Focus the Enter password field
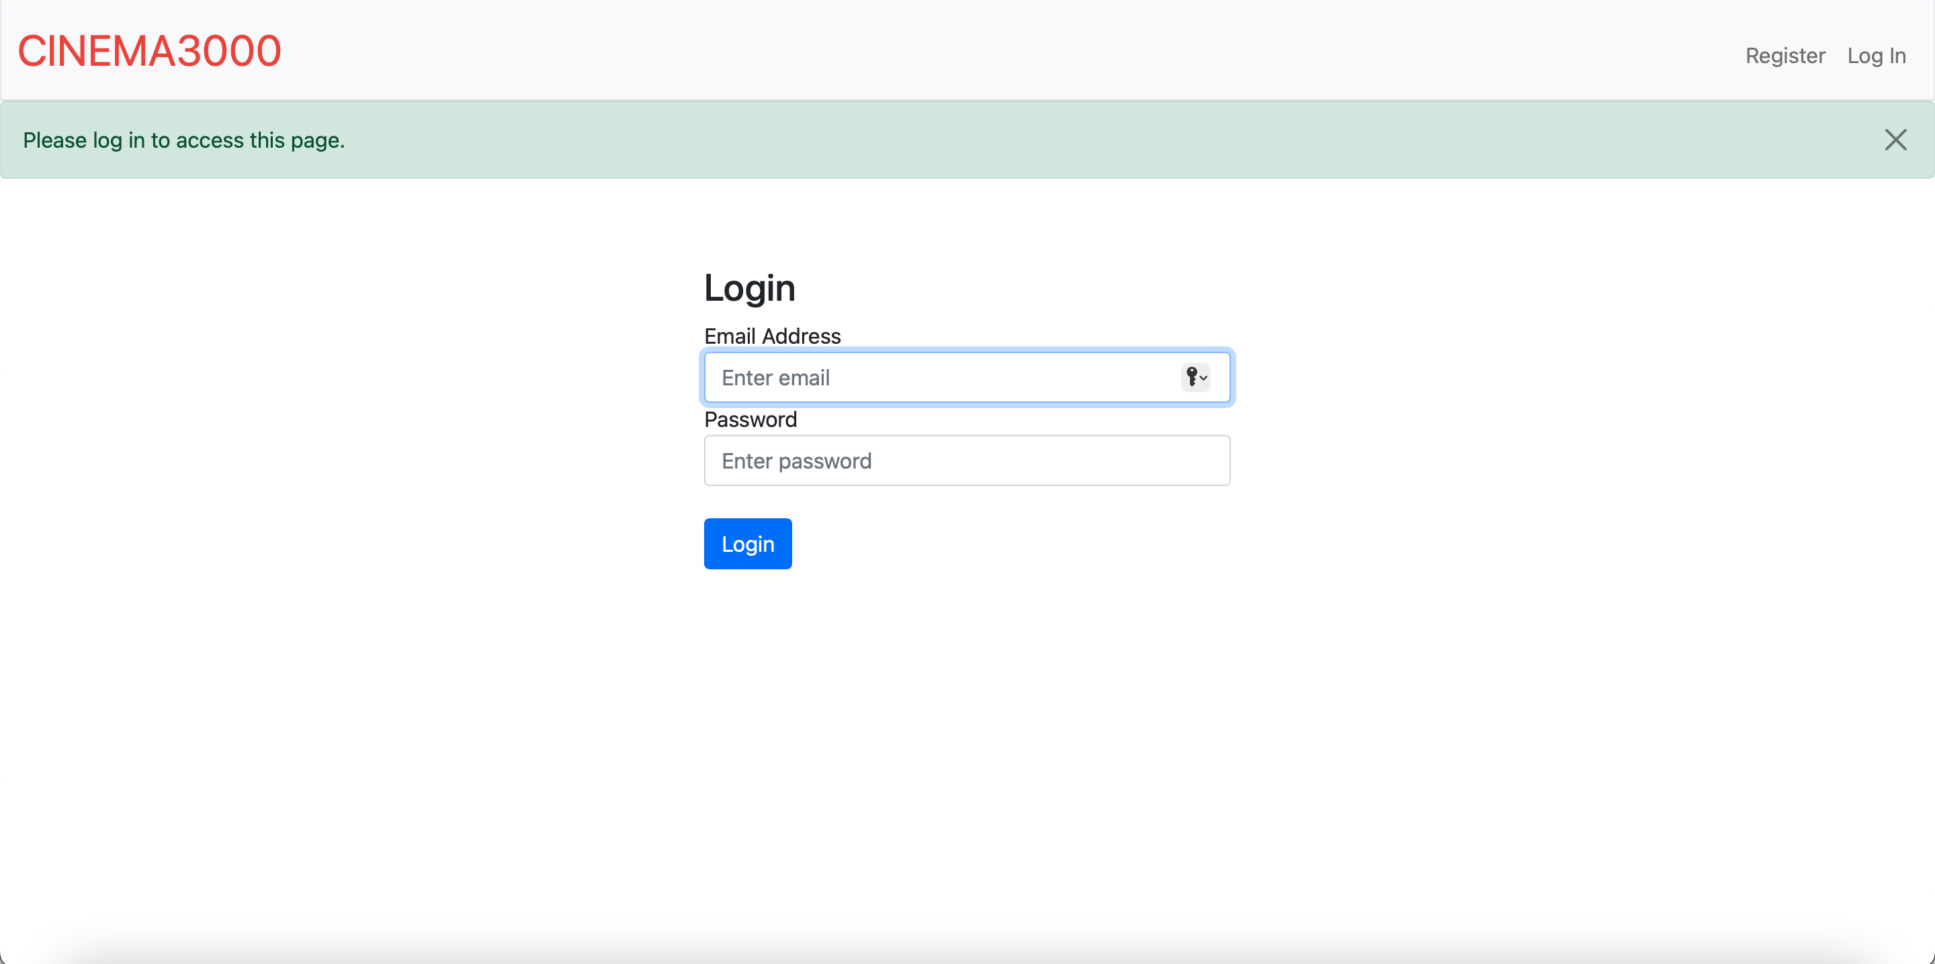Screen dimensions: 1935x964 click(x=967, y=461)
